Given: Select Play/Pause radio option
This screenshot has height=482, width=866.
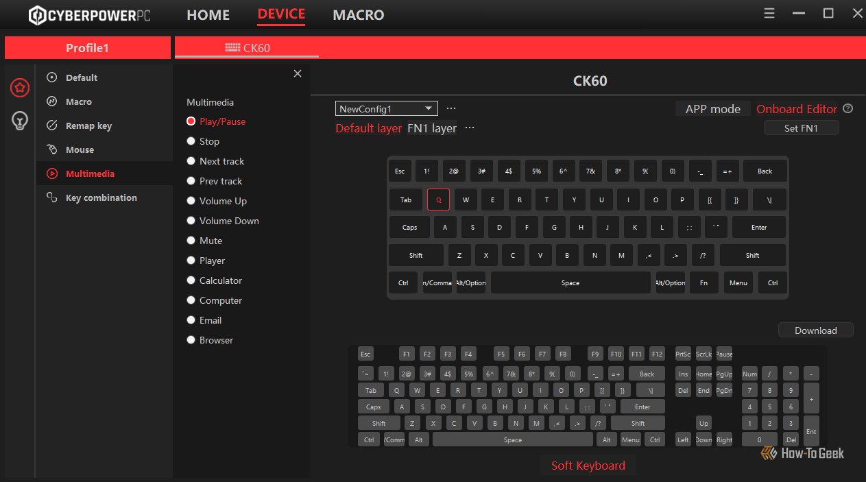Looking at the screenshot, I should pos(191,121).
